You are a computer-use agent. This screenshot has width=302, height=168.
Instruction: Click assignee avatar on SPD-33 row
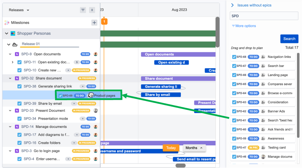tap(96, 111)
